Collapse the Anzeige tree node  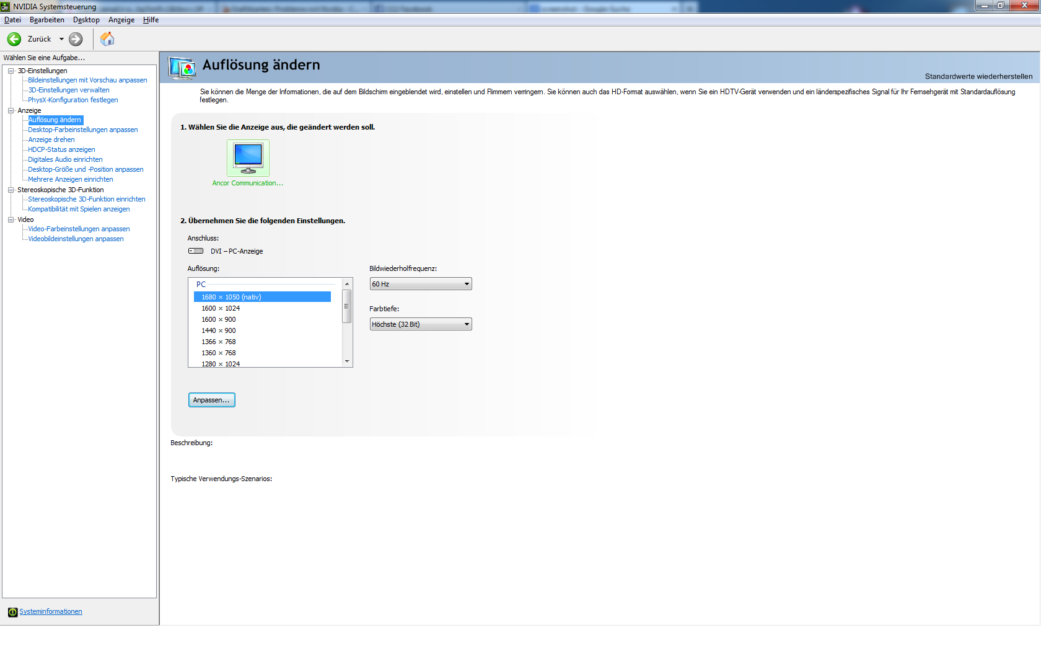point(11,110)
